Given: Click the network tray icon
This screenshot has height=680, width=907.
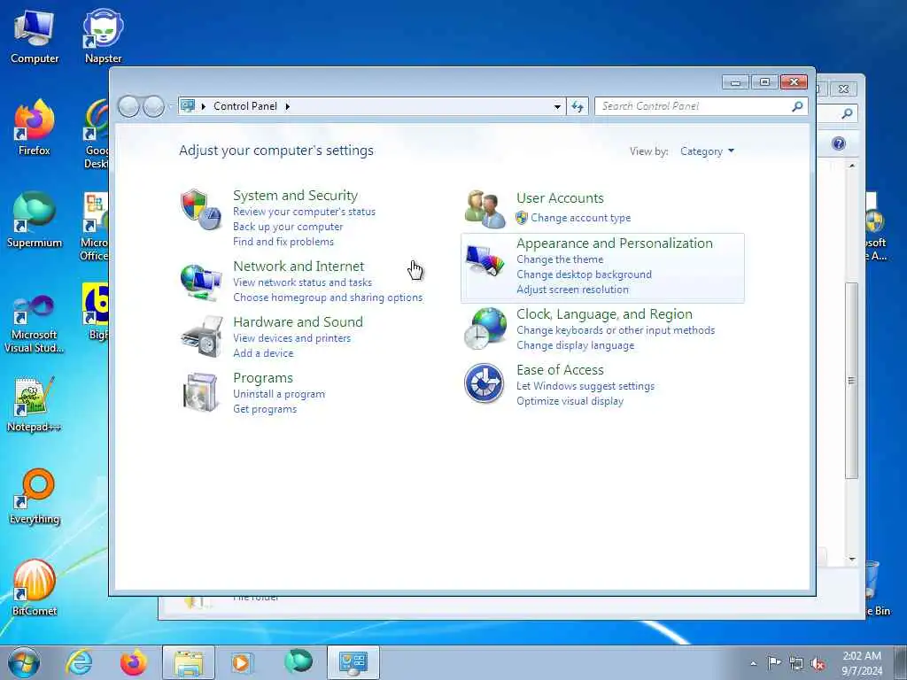Looking at the screenshot, I should (796, 664).
